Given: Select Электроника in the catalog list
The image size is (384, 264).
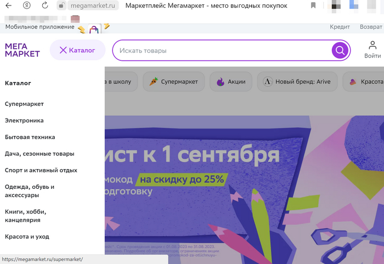Looking at the screenshot, I should tap(24, 120).
